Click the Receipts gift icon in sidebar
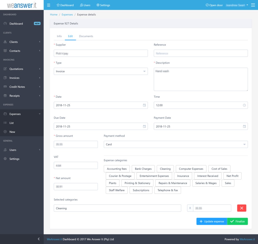 click(x=5, y=96)
